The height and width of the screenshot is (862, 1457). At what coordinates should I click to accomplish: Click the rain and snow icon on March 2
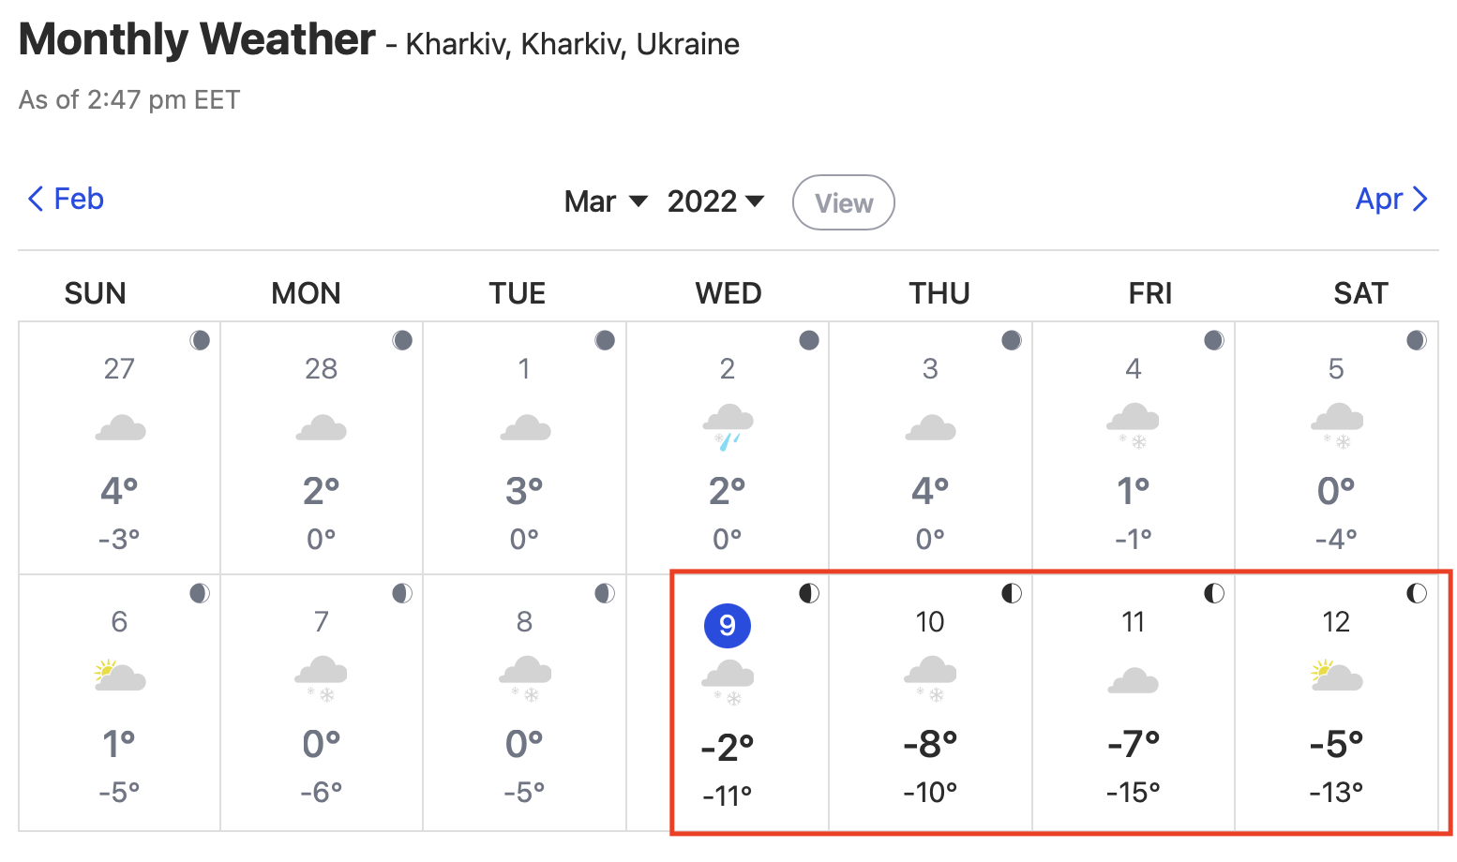pos(728,427)
